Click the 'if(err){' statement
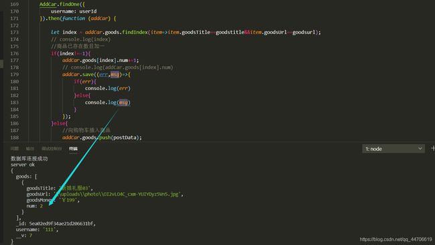Screen dimensions: 435x245 pyautogui.click(x=85, y=81)
